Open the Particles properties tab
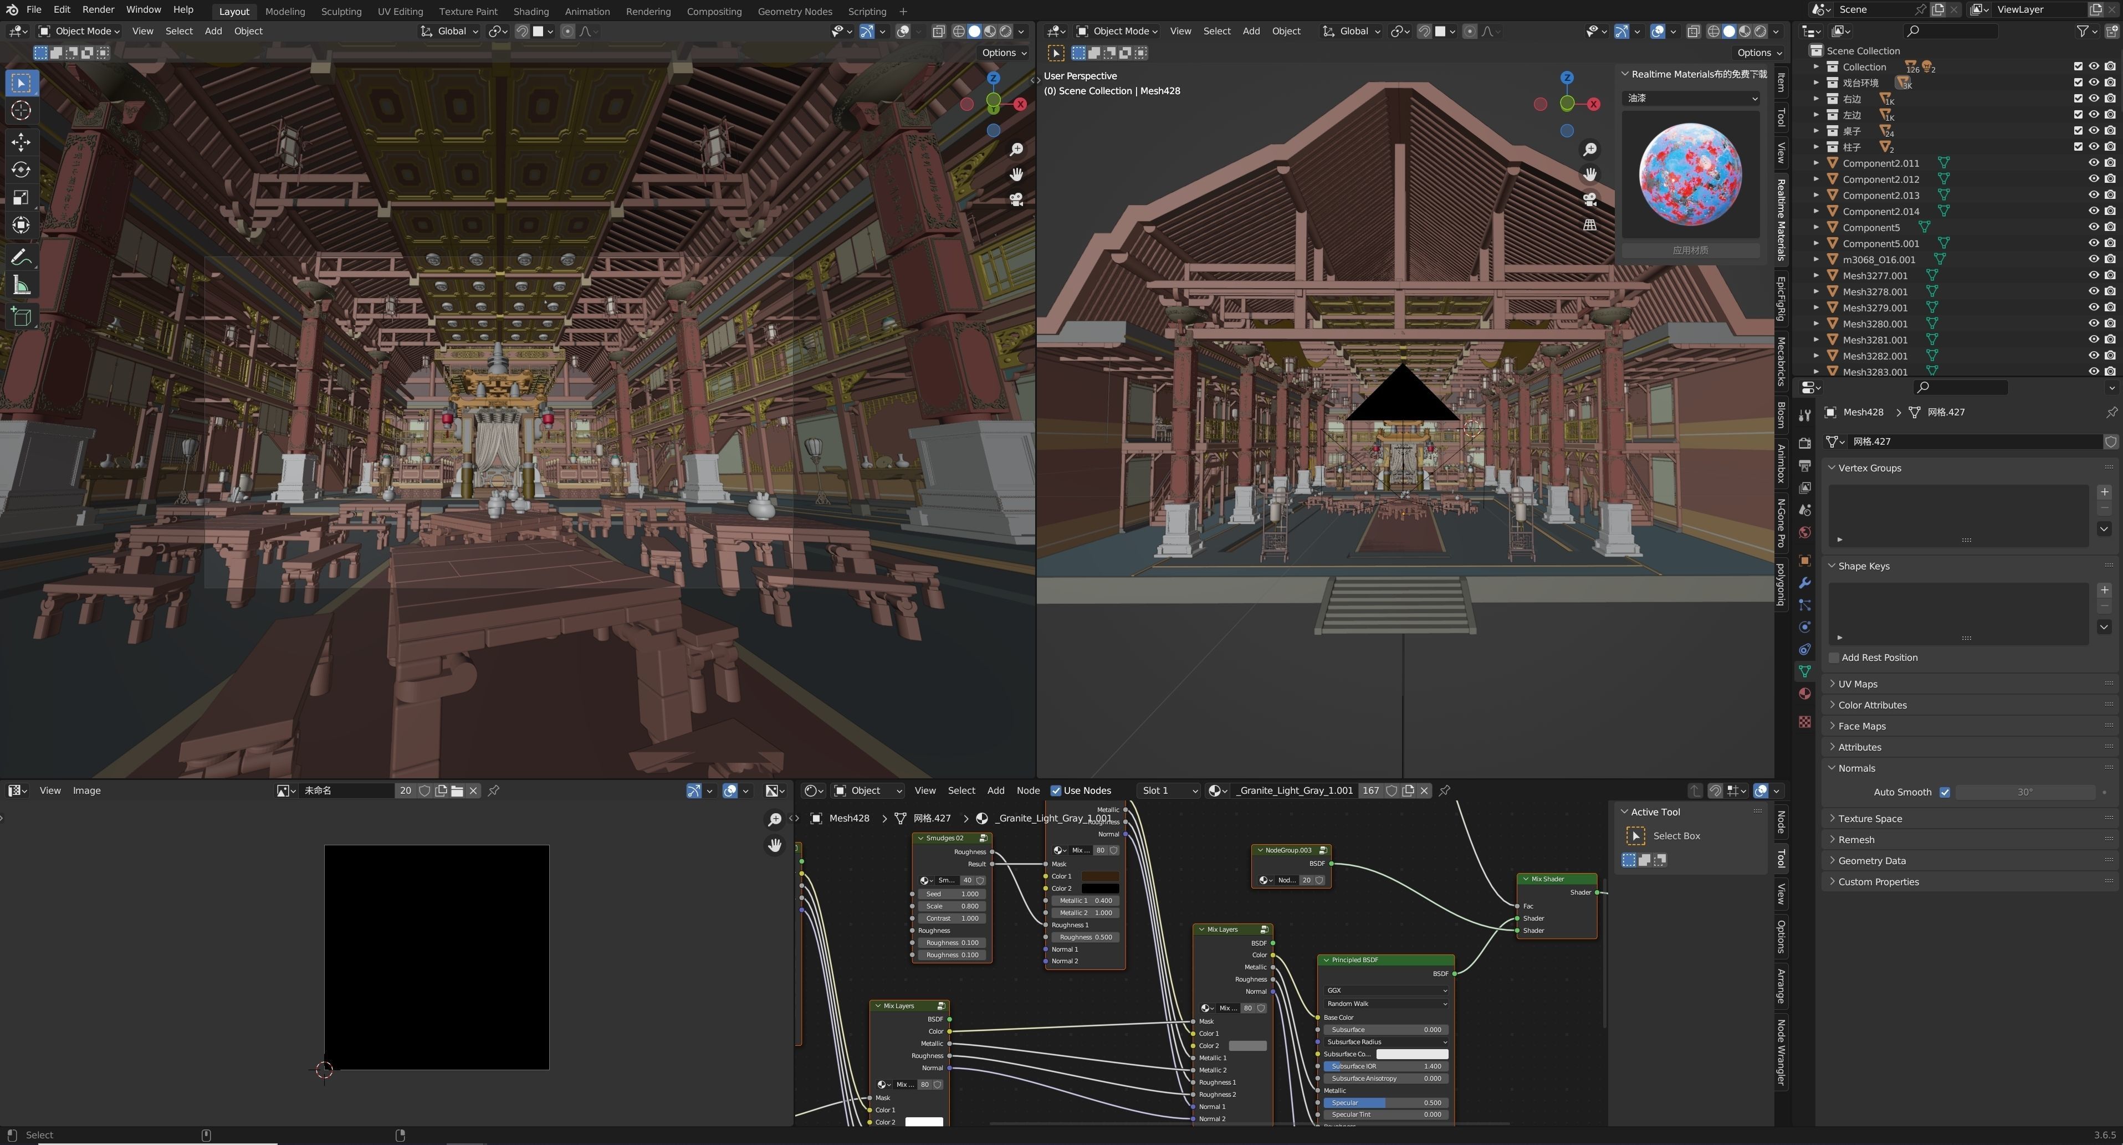 pos(1805,605)
